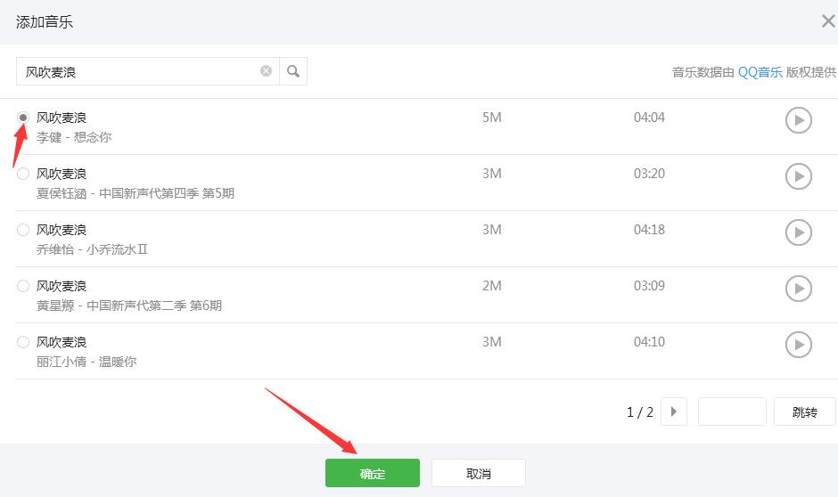This screenshot has width=838, height=497.
Task: Play the 夏侯钰涵 track preview
Action: [x=799, y=176]
